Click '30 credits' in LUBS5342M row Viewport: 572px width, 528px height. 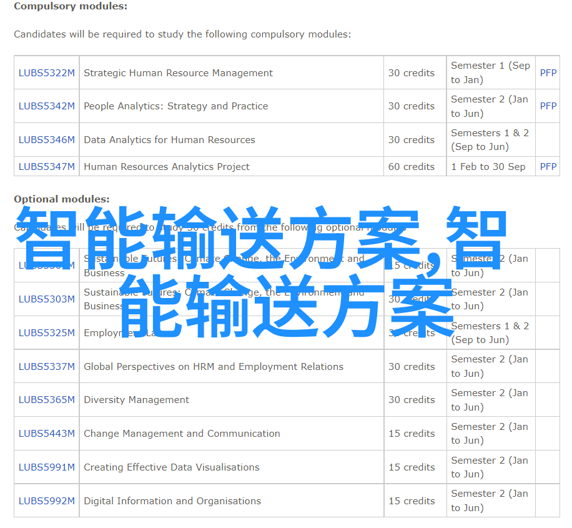411,106
